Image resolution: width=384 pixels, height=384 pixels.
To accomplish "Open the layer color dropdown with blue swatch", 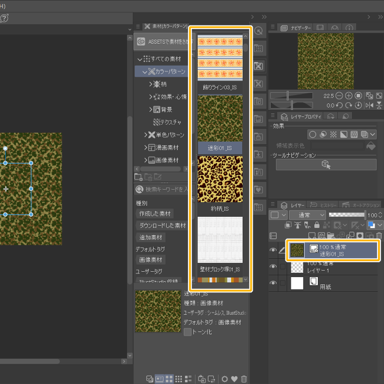I will click(375, 225).
